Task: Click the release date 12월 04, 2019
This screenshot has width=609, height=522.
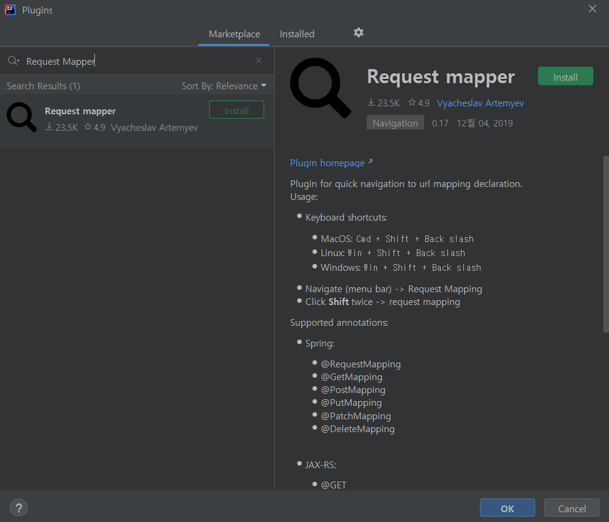Action: (x=485, y=123)
